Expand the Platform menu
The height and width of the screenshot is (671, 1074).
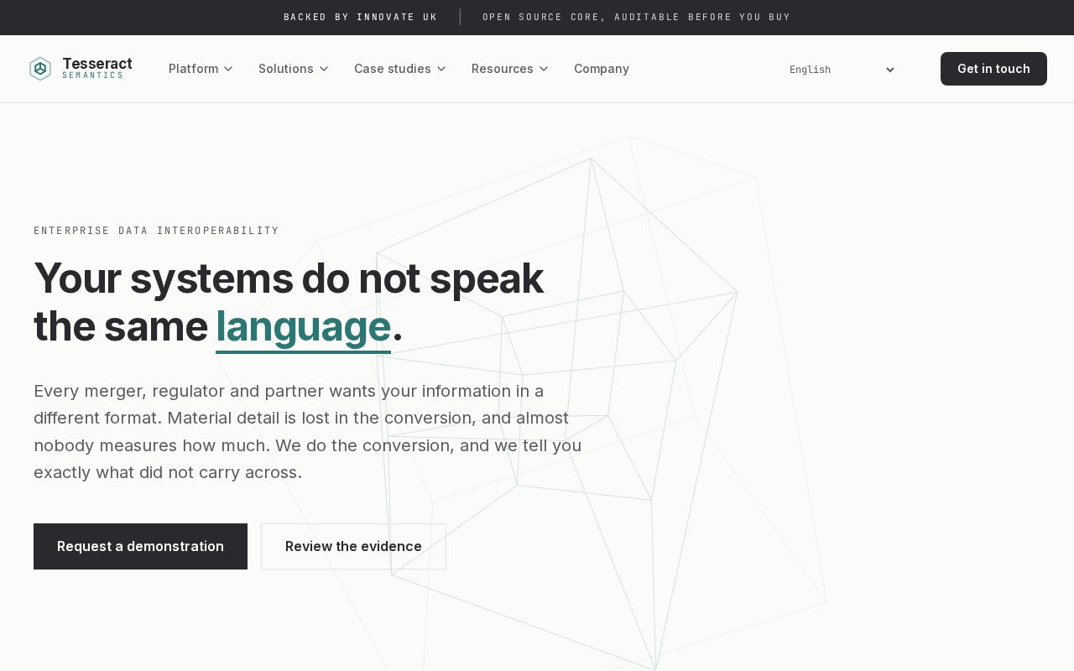(x=201, y=69)
